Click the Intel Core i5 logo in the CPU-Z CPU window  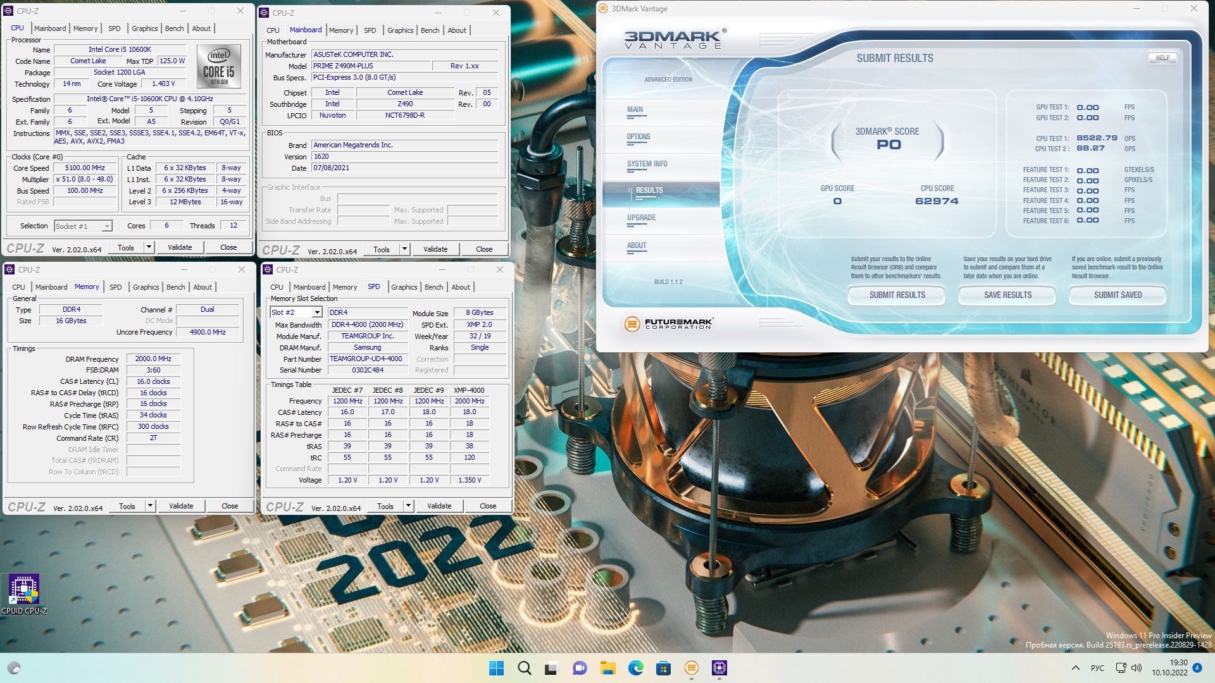coord(219,66)
